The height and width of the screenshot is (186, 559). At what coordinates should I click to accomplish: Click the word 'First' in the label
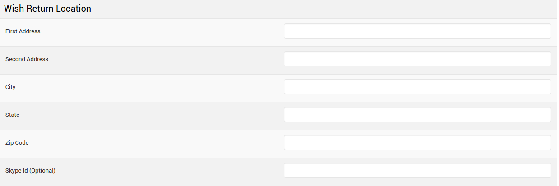[x=11, y=31]
